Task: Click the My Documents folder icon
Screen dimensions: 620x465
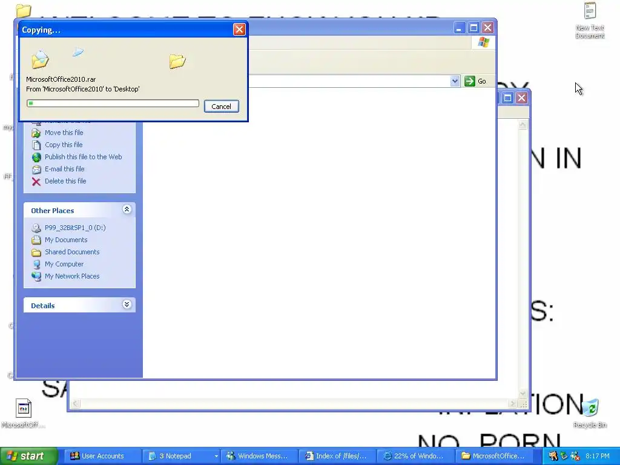Action: 36,240
